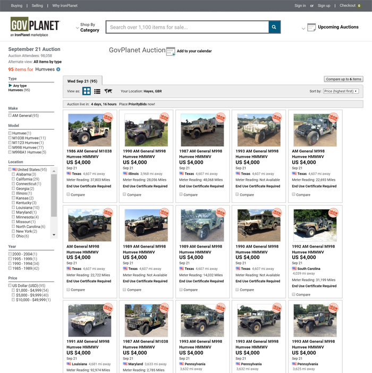
Task: Click Illinois flag on 1990 M998 listing
Action: click(x=125, y=173)
